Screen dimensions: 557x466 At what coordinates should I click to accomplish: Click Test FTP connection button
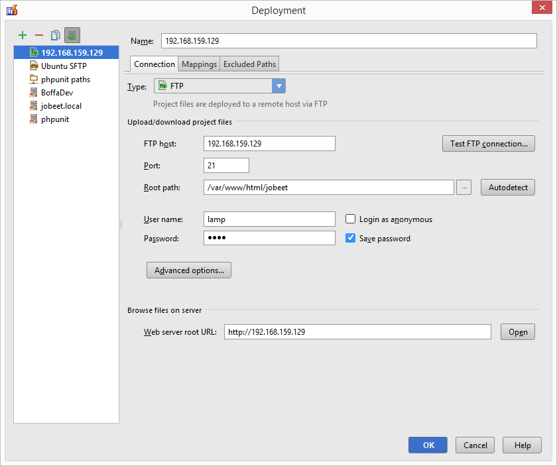489,143
